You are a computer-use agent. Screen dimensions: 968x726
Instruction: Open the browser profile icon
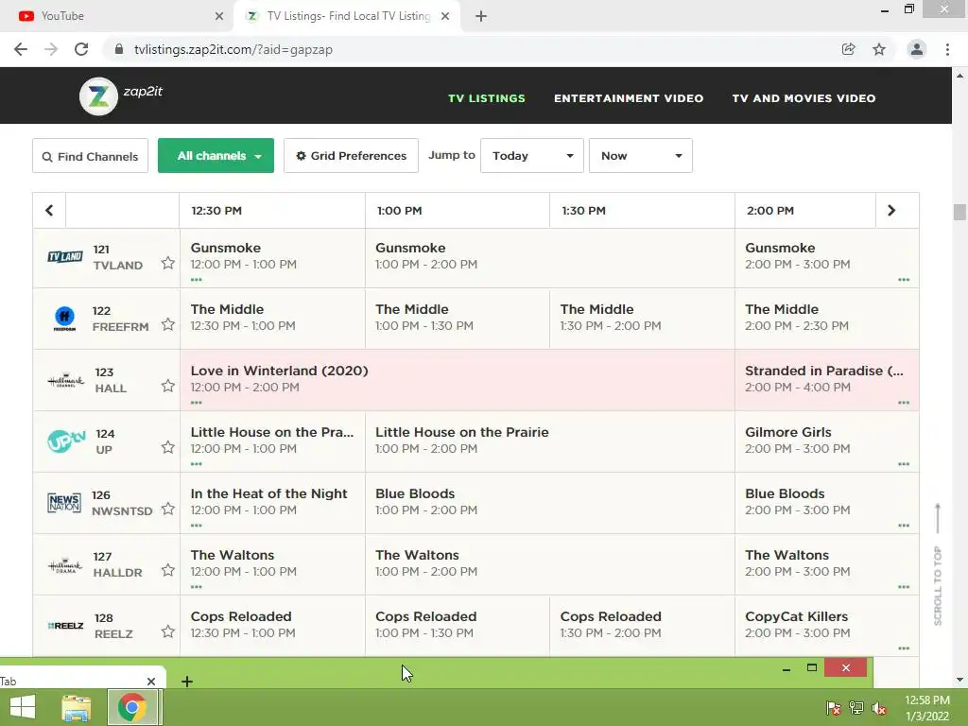[917, 49]
